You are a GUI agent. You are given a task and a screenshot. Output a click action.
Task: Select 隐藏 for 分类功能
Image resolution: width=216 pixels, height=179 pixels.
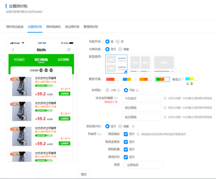(120, 49)
